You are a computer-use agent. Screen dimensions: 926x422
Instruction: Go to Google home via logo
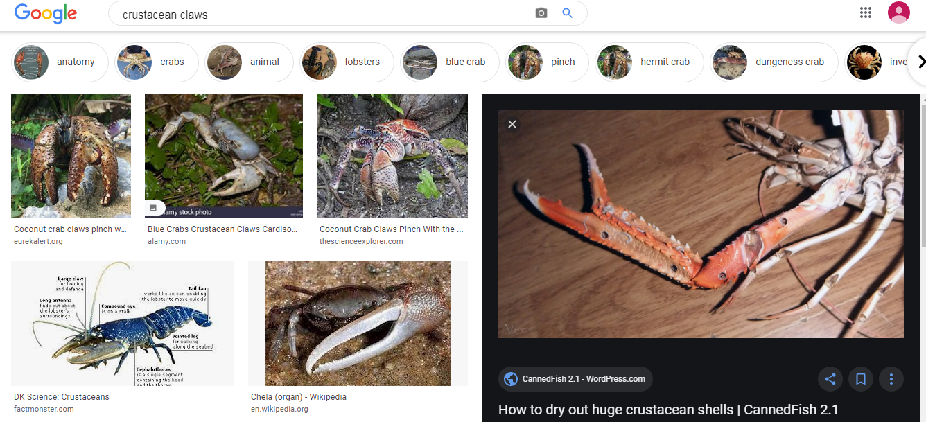(x=46, y=13)
